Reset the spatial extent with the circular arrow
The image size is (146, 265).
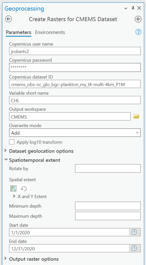point(24,188)
